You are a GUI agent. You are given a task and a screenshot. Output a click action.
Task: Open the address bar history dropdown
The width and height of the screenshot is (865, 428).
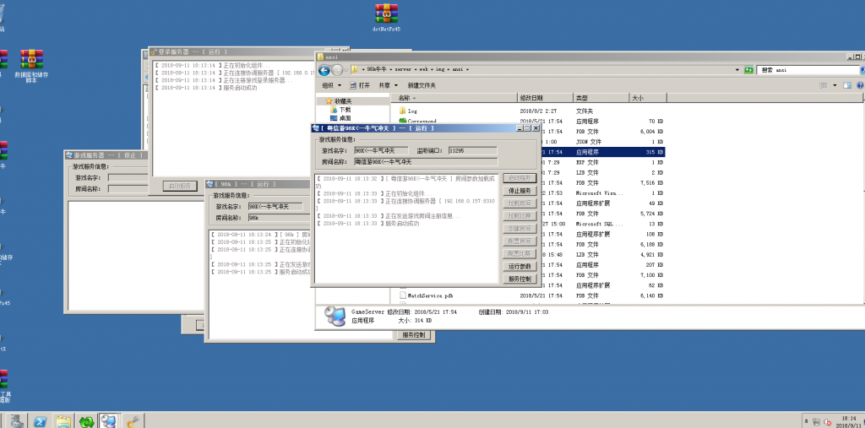tap(737, 70)
